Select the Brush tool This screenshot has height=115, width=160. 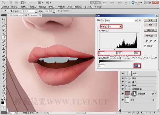[3, 45]
